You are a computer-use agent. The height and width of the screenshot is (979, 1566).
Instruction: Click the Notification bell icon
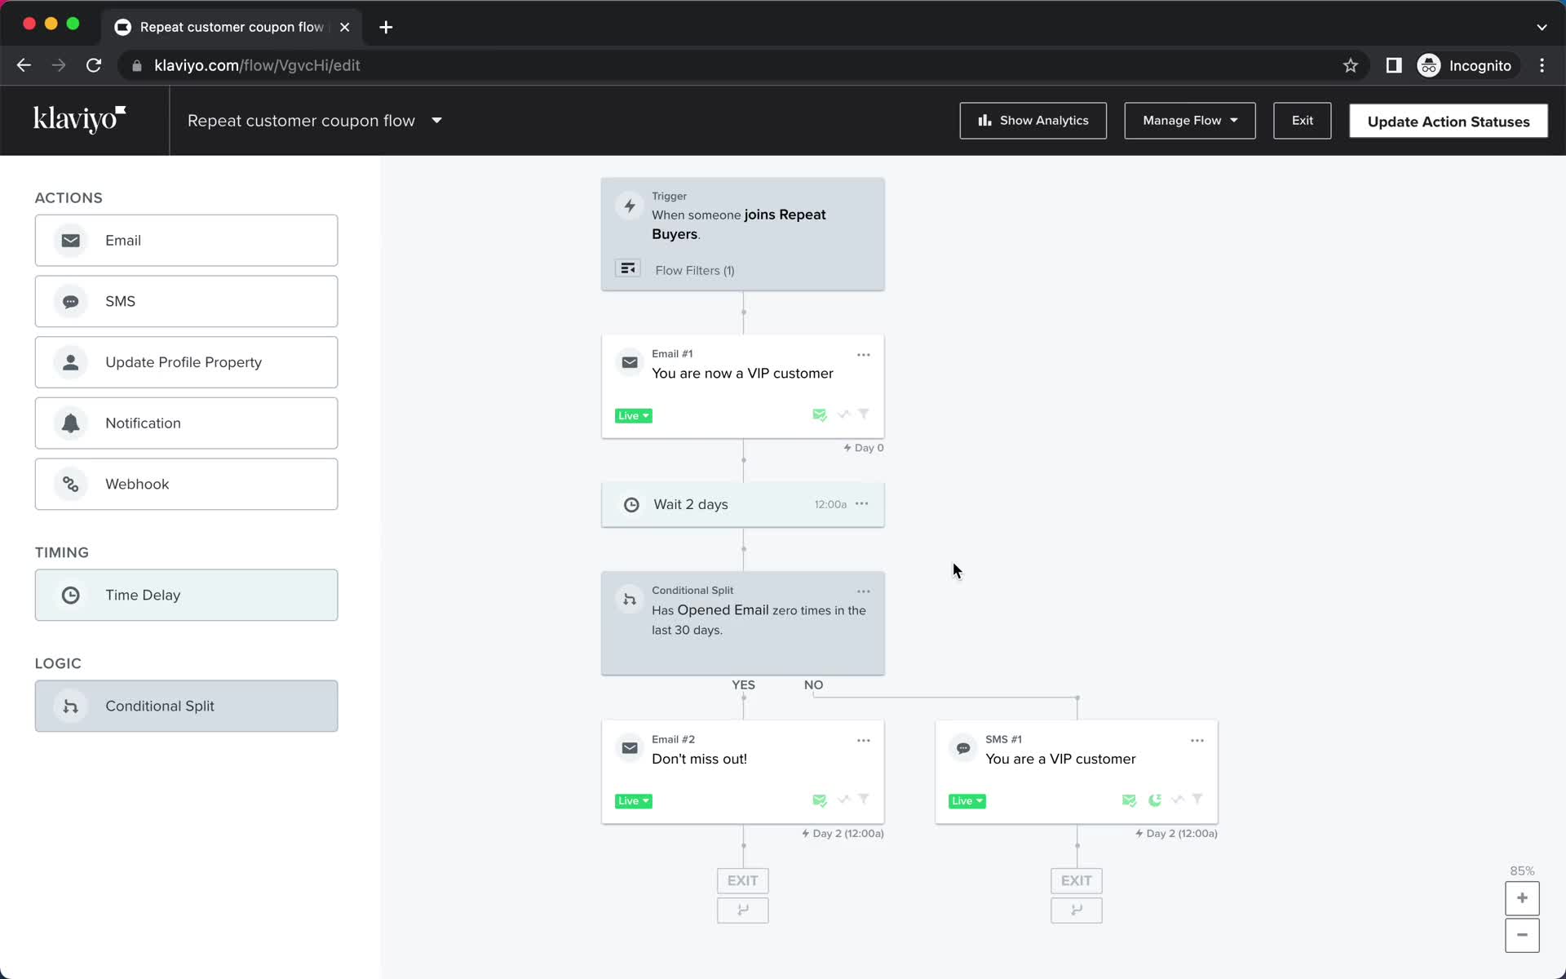[71, 423]
